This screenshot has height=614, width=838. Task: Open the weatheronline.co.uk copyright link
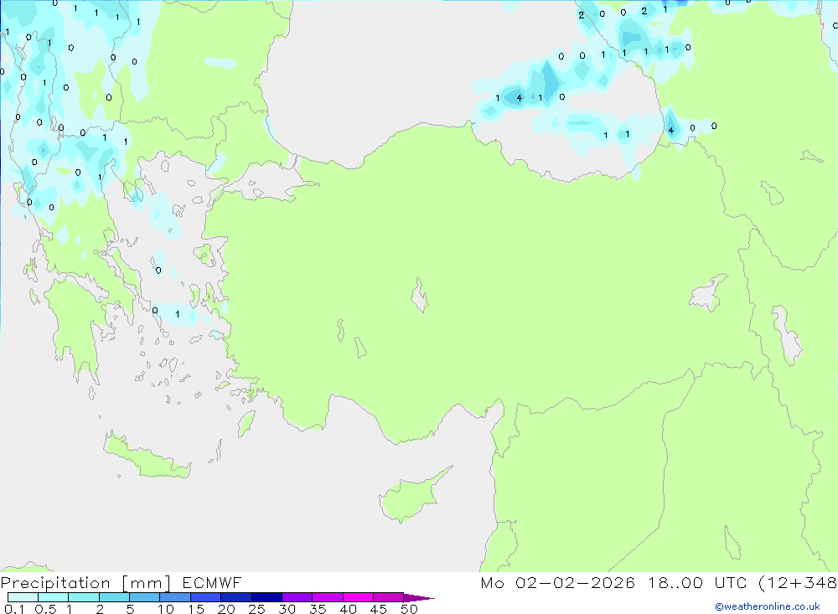[768, 606]
